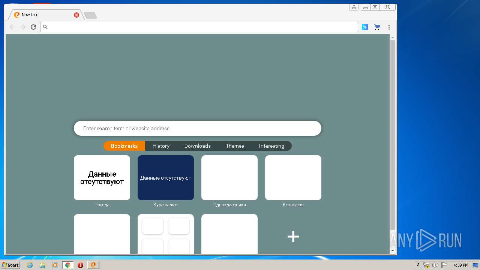This screenshot has height=270, width=480.
Task: Open Windows Explorer folder from taskbar
Action: 42,265
